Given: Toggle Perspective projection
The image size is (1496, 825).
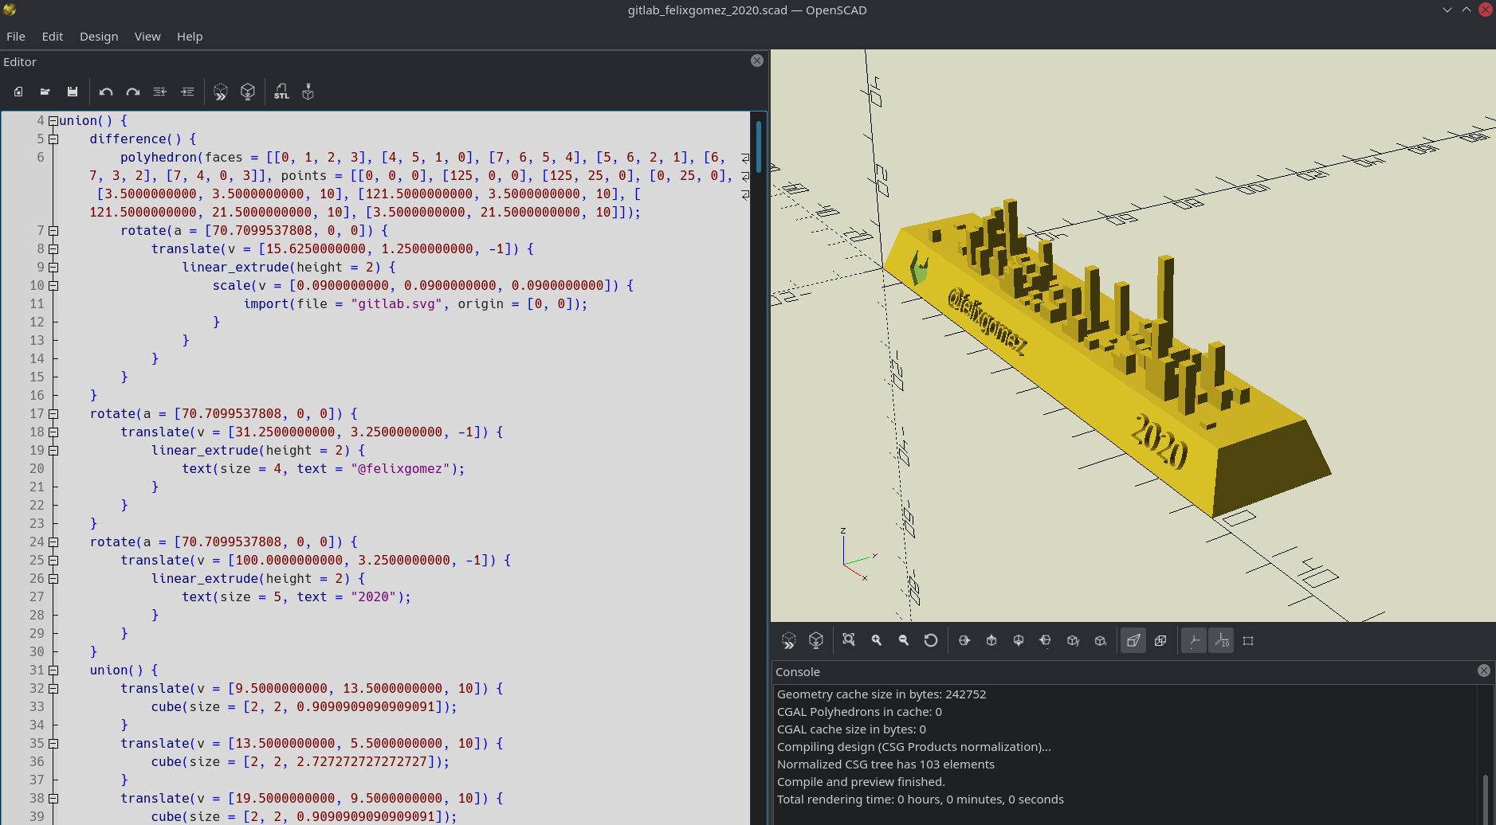Looking at the screenshot, I should coord(1133,640).
